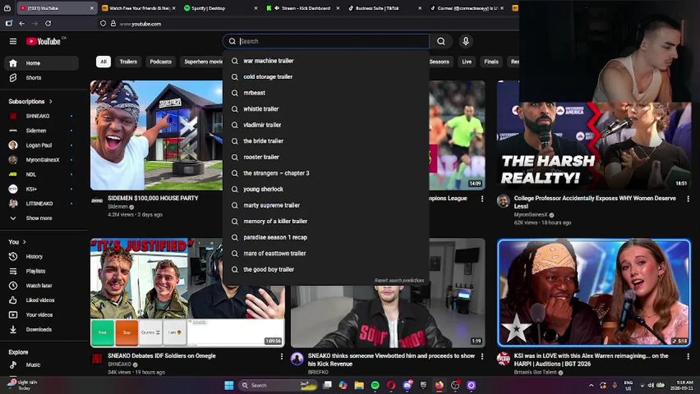Select the Live filter chip
This screenshot has width=700, height=394.
[467, 62]
